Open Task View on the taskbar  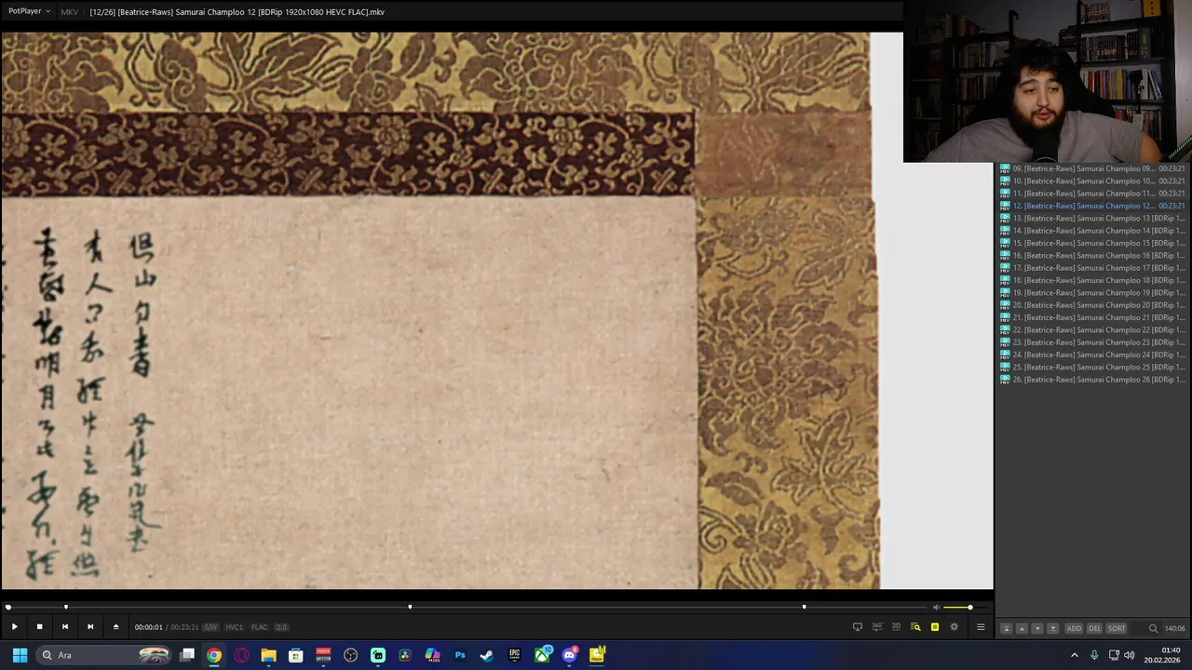[x=187, y=655]
